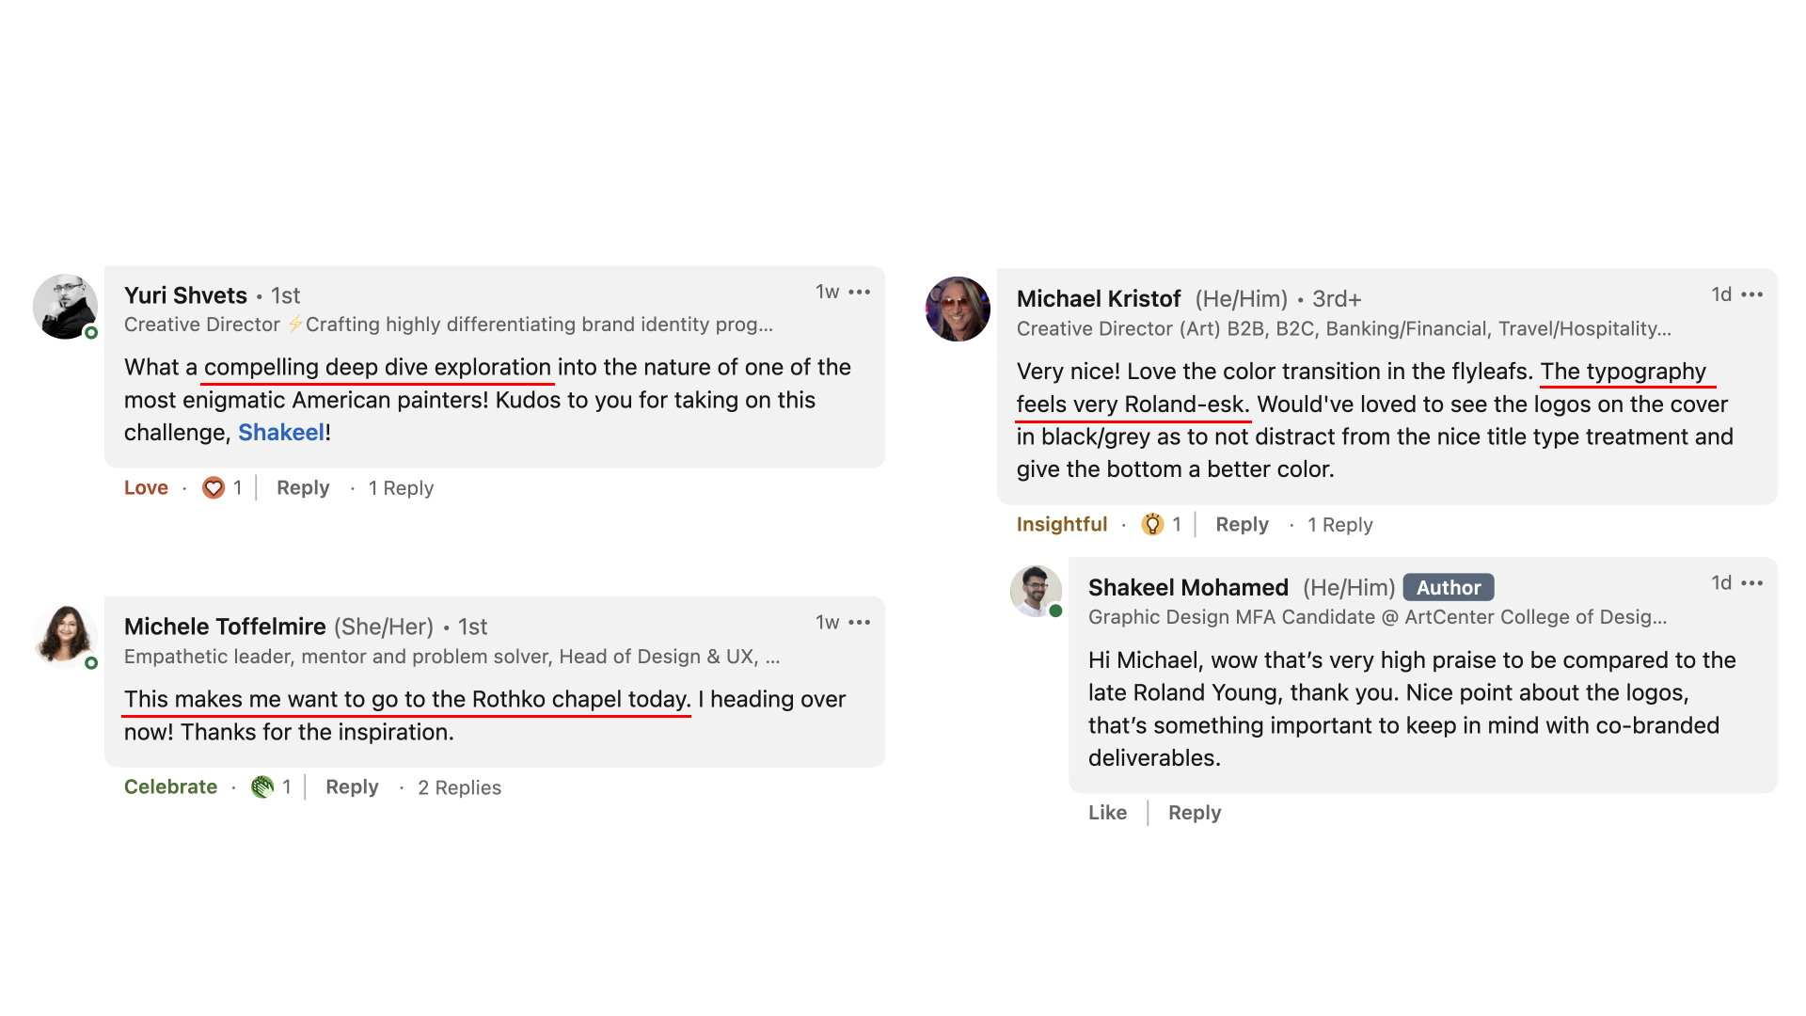Toggle Celebrate reaction on Michele's comment
The width and height of the screenshot is (1806, 1016).
[170, 787]
